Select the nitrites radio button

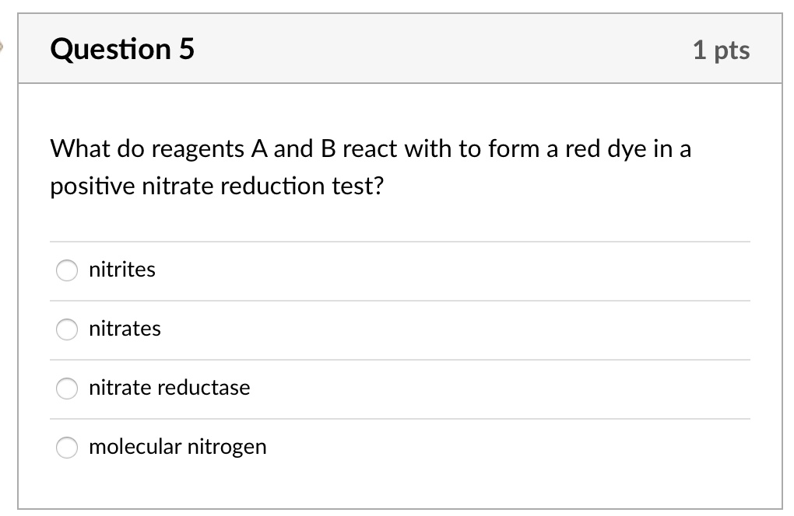(x=67, y=270)
